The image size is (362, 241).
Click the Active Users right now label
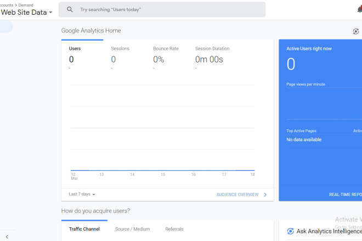[x=309, y=49]
